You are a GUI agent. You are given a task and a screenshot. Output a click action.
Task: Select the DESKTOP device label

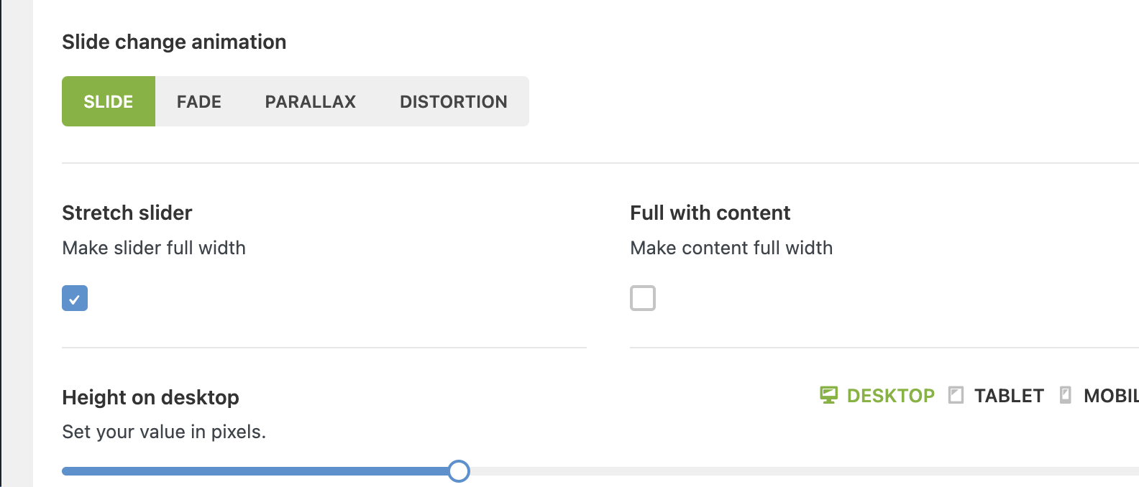click(890, 396)
